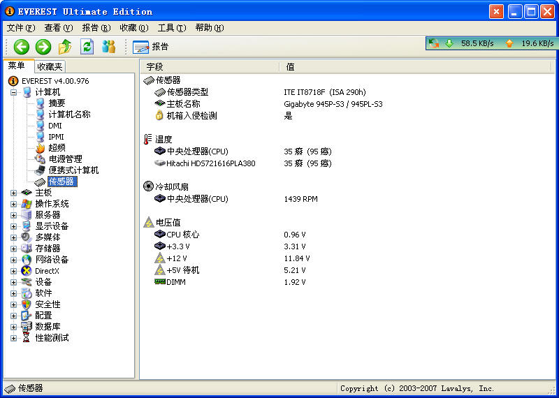Image resolution: width=559 pixels, height=398 pixels.
Task: Open the 收藏(O) menu
Action: [134, 28]
